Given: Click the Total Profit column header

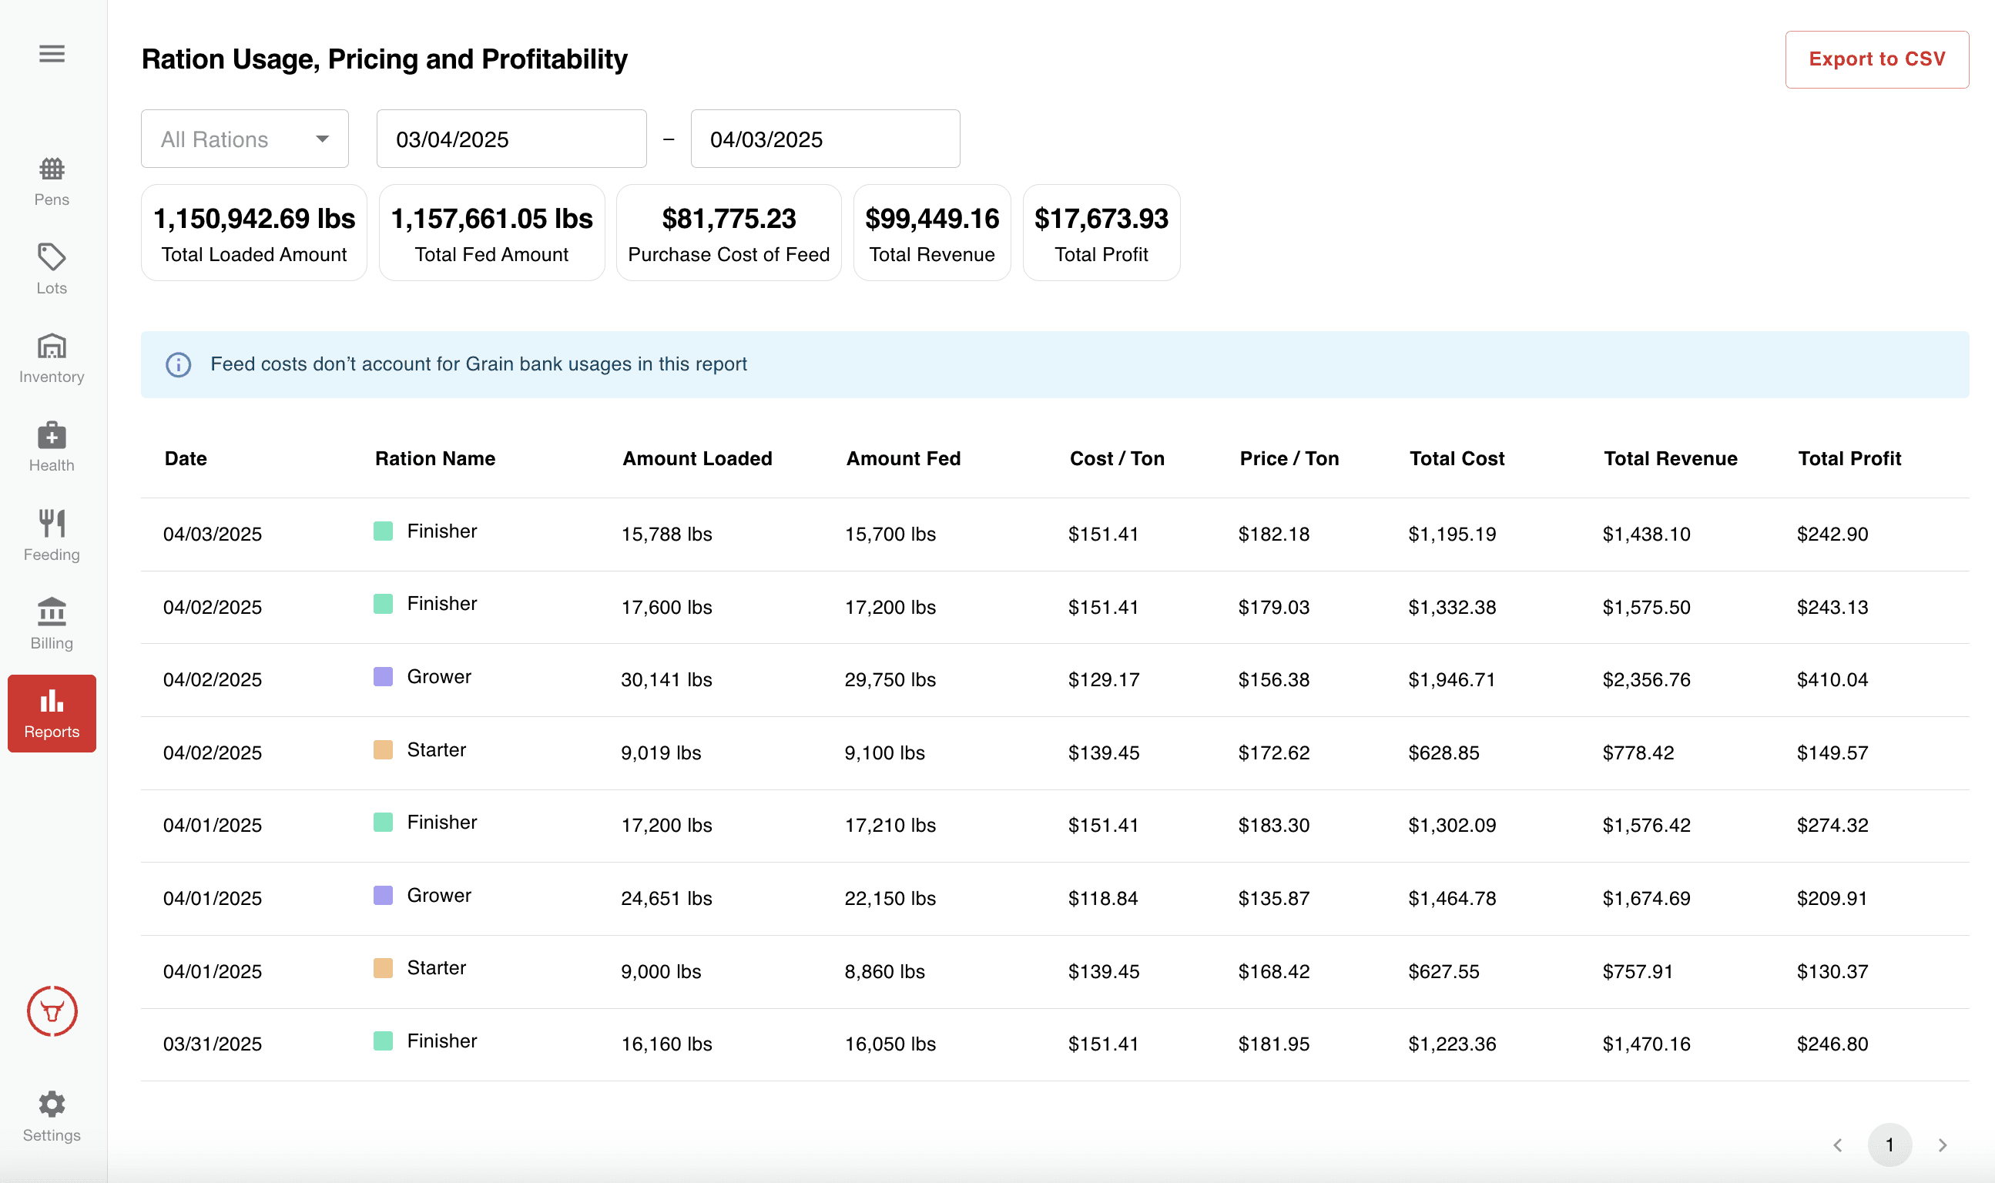Looking at the screenshot, I should click(1849, 458).
